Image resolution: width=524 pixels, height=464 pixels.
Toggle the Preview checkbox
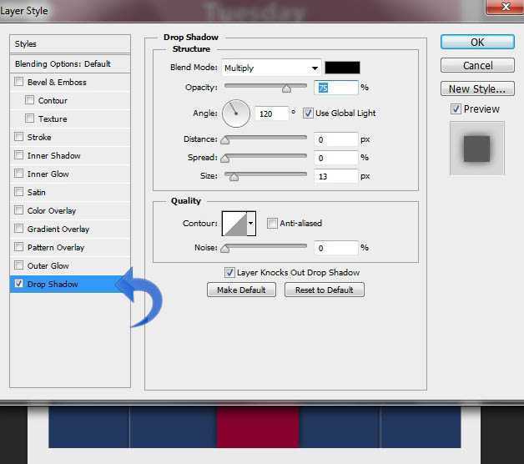tap(456, 109)
